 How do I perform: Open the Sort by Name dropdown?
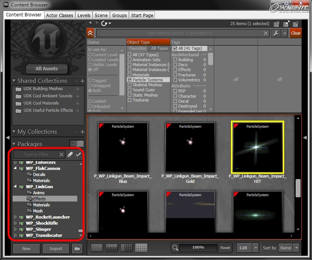point(296,248)
